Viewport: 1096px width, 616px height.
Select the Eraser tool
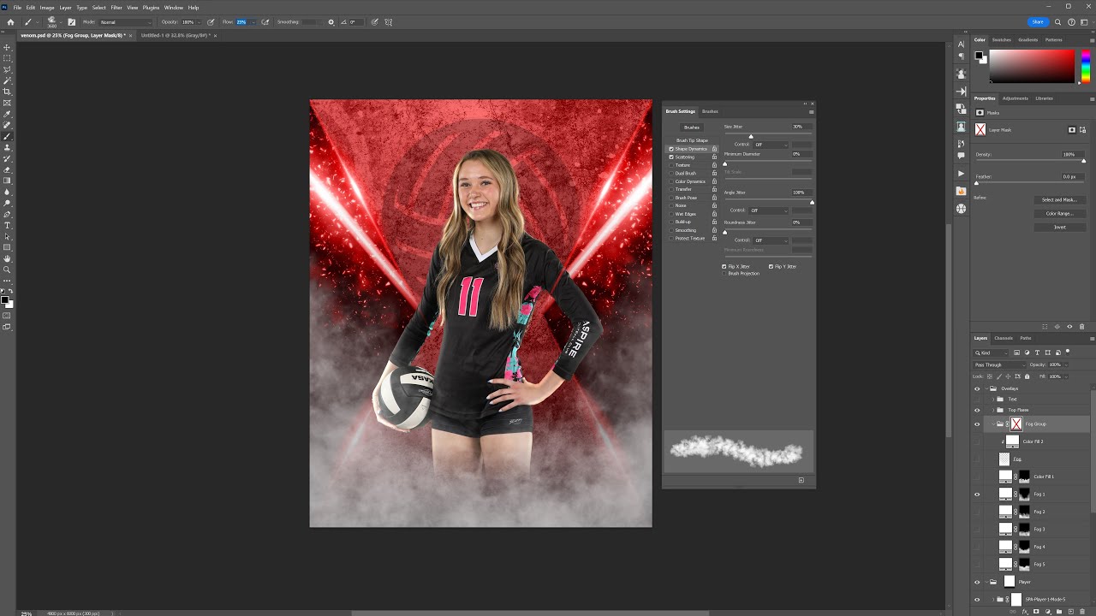[x=8, y=169]
